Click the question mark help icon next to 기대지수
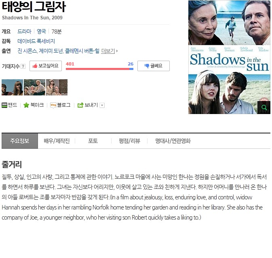The image size is (272, 258). [23, 66]
